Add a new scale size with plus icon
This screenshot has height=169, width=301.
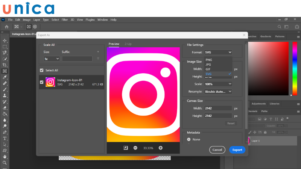pyautogui.click(x=98, y=52)
